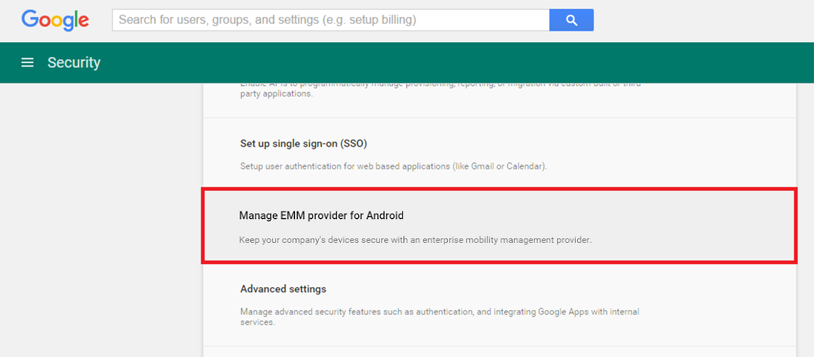Click top bar area right of search button
Image resolution: width=814 pixels, height=357 pixels.
tap(699, 20)
